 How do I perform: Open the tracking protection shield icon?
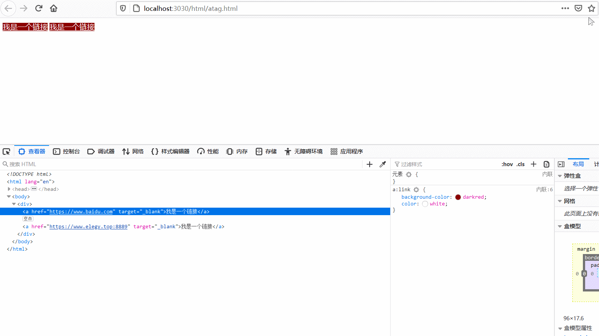coord(123,8)
